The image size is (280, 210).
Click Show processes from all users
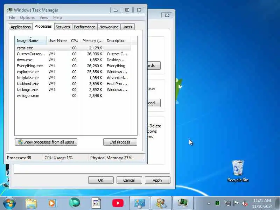coord(46,142)
